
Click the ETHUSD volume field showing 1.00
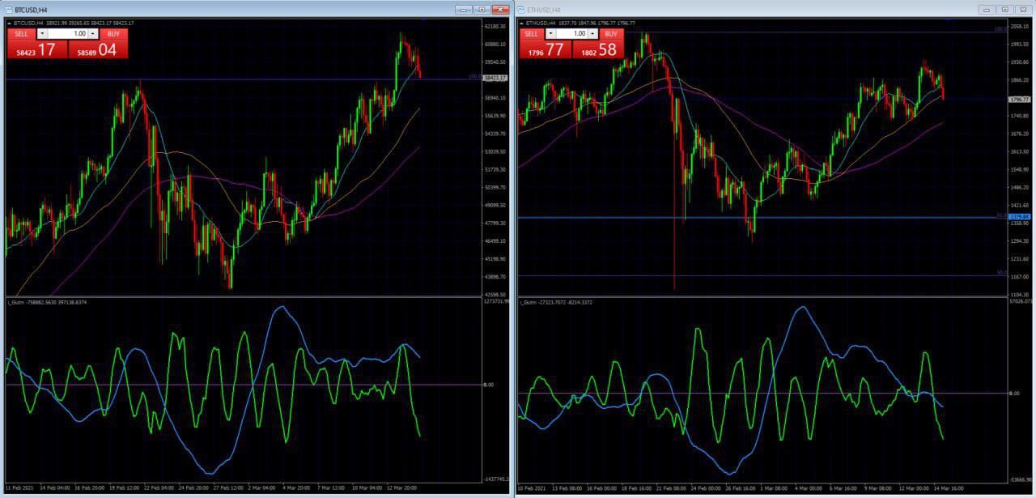pyautogui.click(x=572, y=34)
